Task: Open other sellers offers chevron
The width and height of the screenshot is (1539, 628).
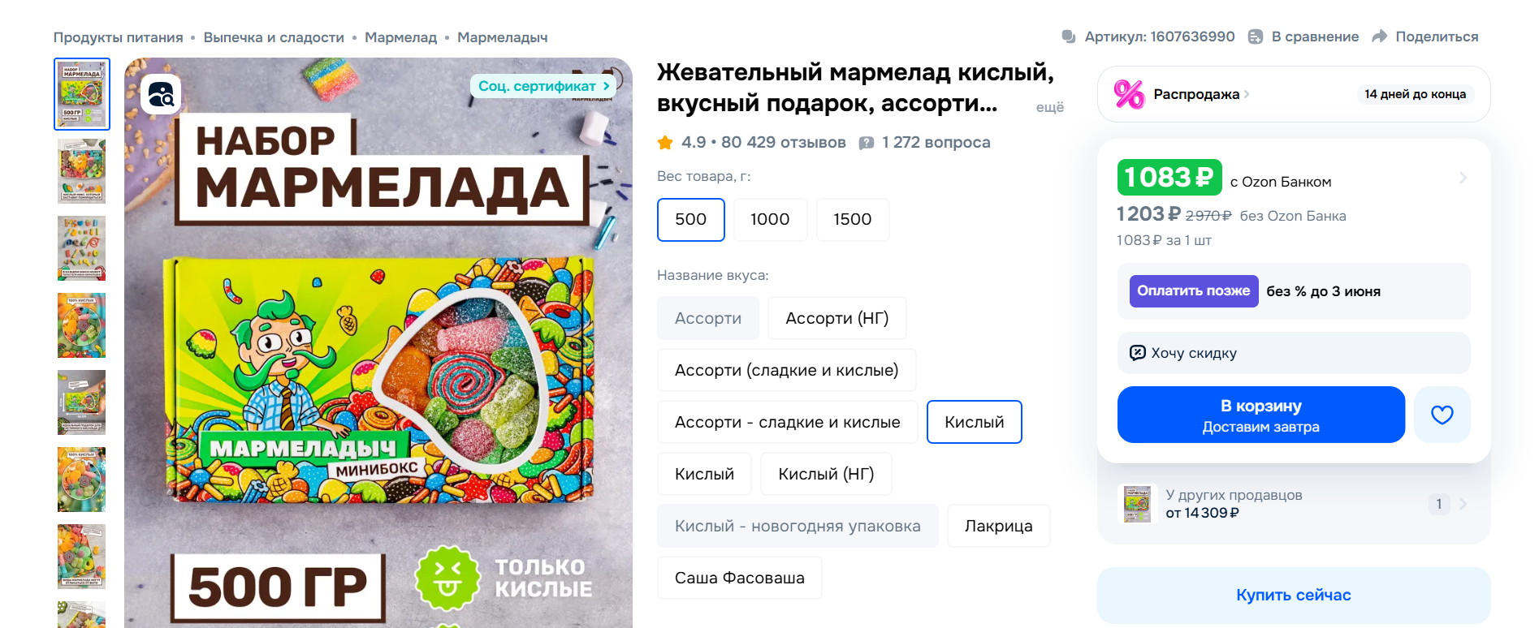Action: (x=1463, y=504)
